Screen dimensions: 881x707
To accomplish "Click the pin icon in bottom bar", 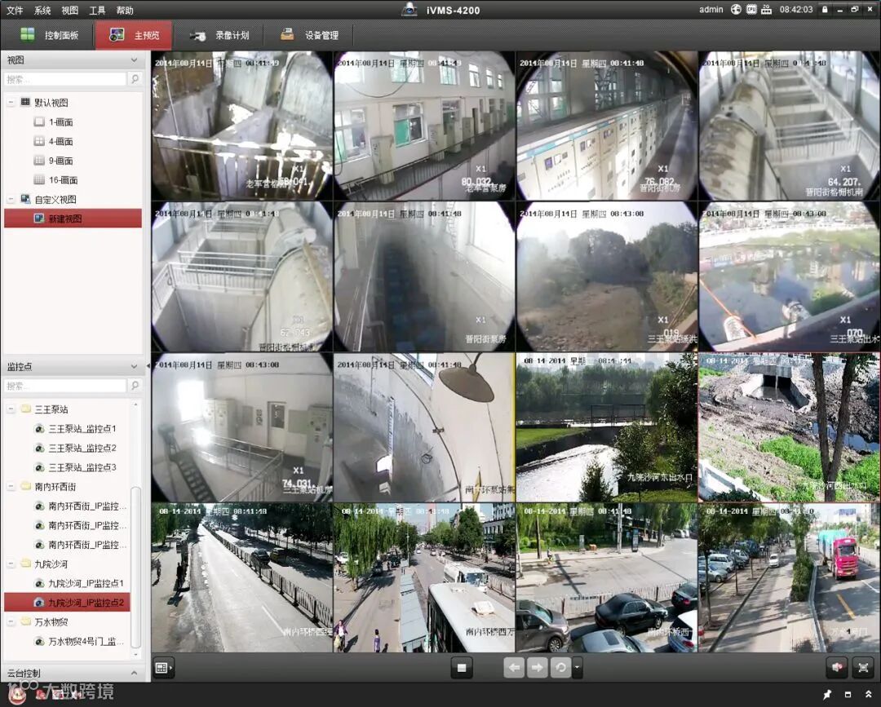I will click(x=827, y=695).
